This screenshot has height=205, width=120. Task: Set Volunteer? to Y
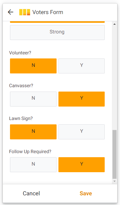coord(82,66)
